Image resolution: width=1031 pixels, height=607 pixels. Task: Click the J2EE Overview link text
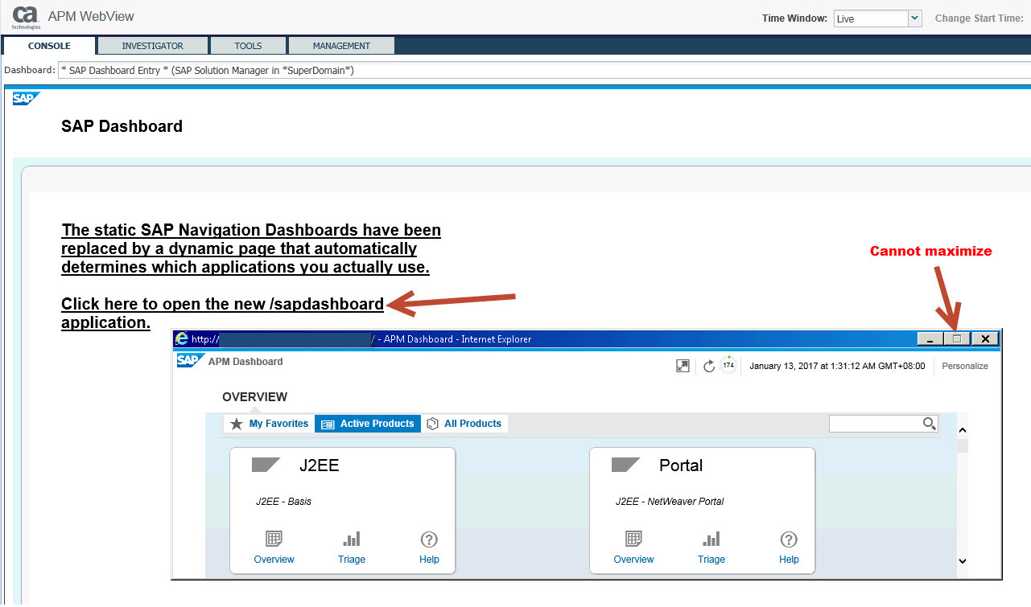[x=274, y=560]
